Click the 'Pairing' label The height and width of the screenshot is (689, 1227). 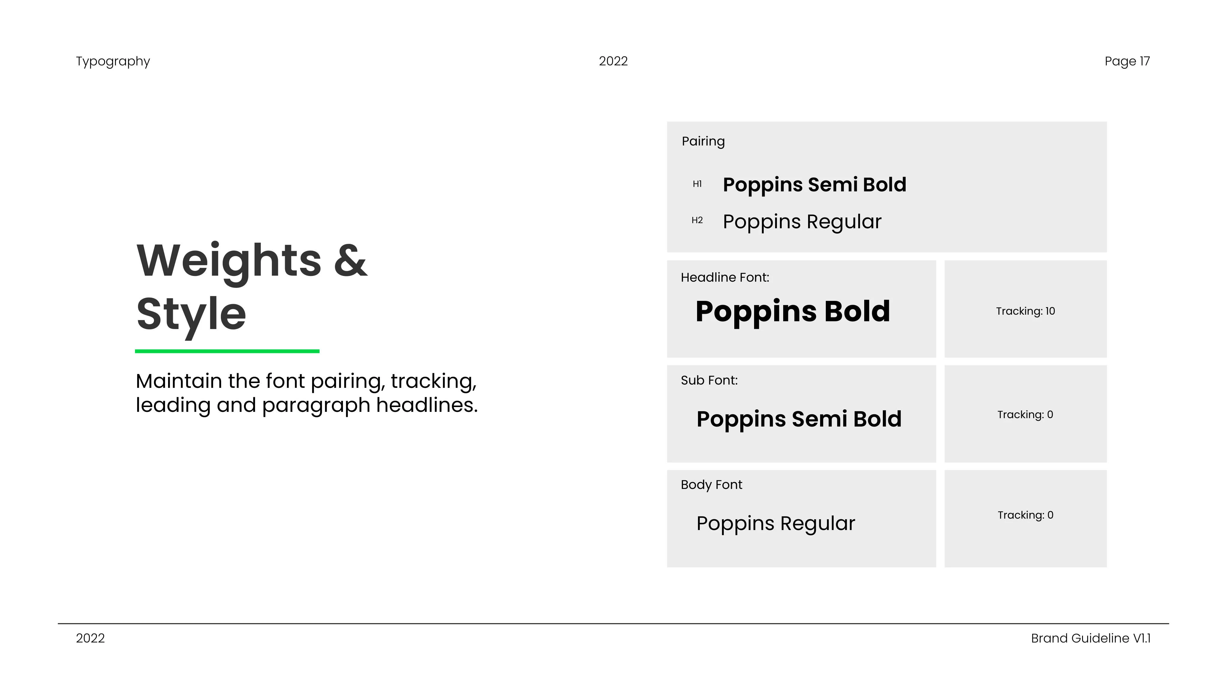click(x=703, y=141)
